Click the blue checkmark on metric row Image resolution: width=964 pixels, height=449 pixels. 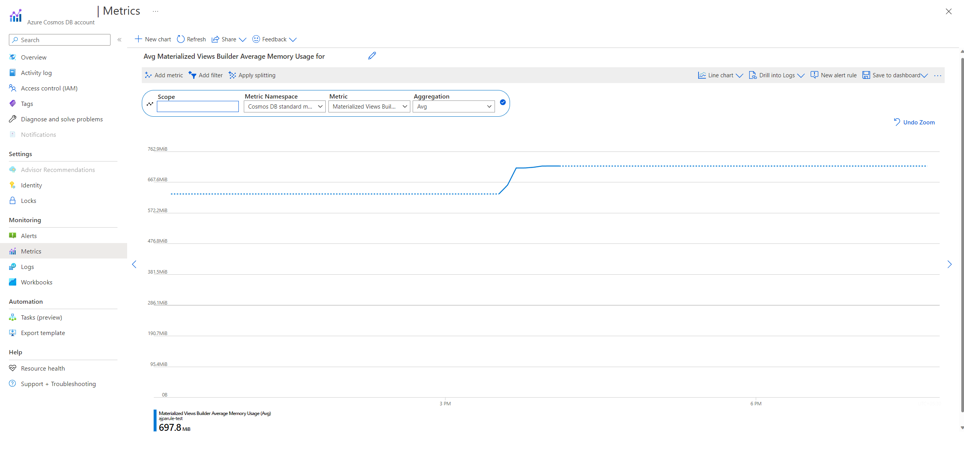pos(503,102)
